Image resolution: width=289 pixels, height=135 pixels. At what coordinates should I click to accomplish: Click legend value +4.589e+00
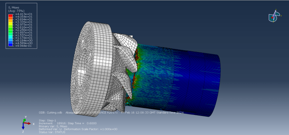[23, 43]
